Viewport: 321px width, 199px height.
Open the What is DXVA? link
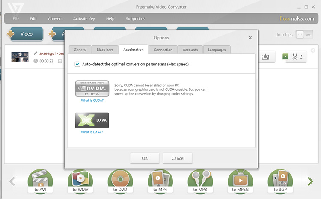92,132
